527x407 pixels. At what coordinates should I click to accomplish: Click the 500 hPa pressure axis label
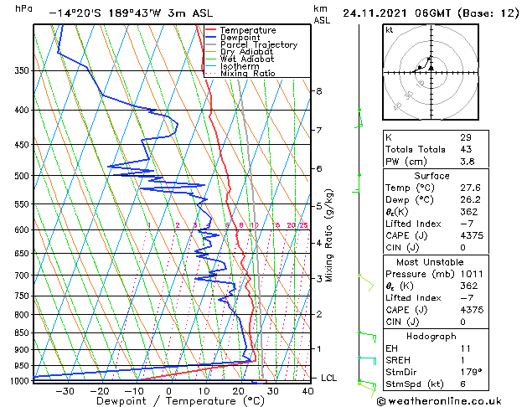point(23,176)
